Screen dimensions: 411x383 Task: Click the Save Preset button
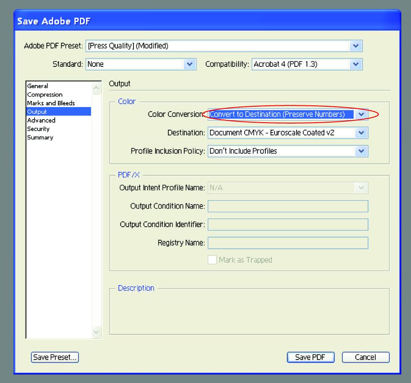point(55,357)
